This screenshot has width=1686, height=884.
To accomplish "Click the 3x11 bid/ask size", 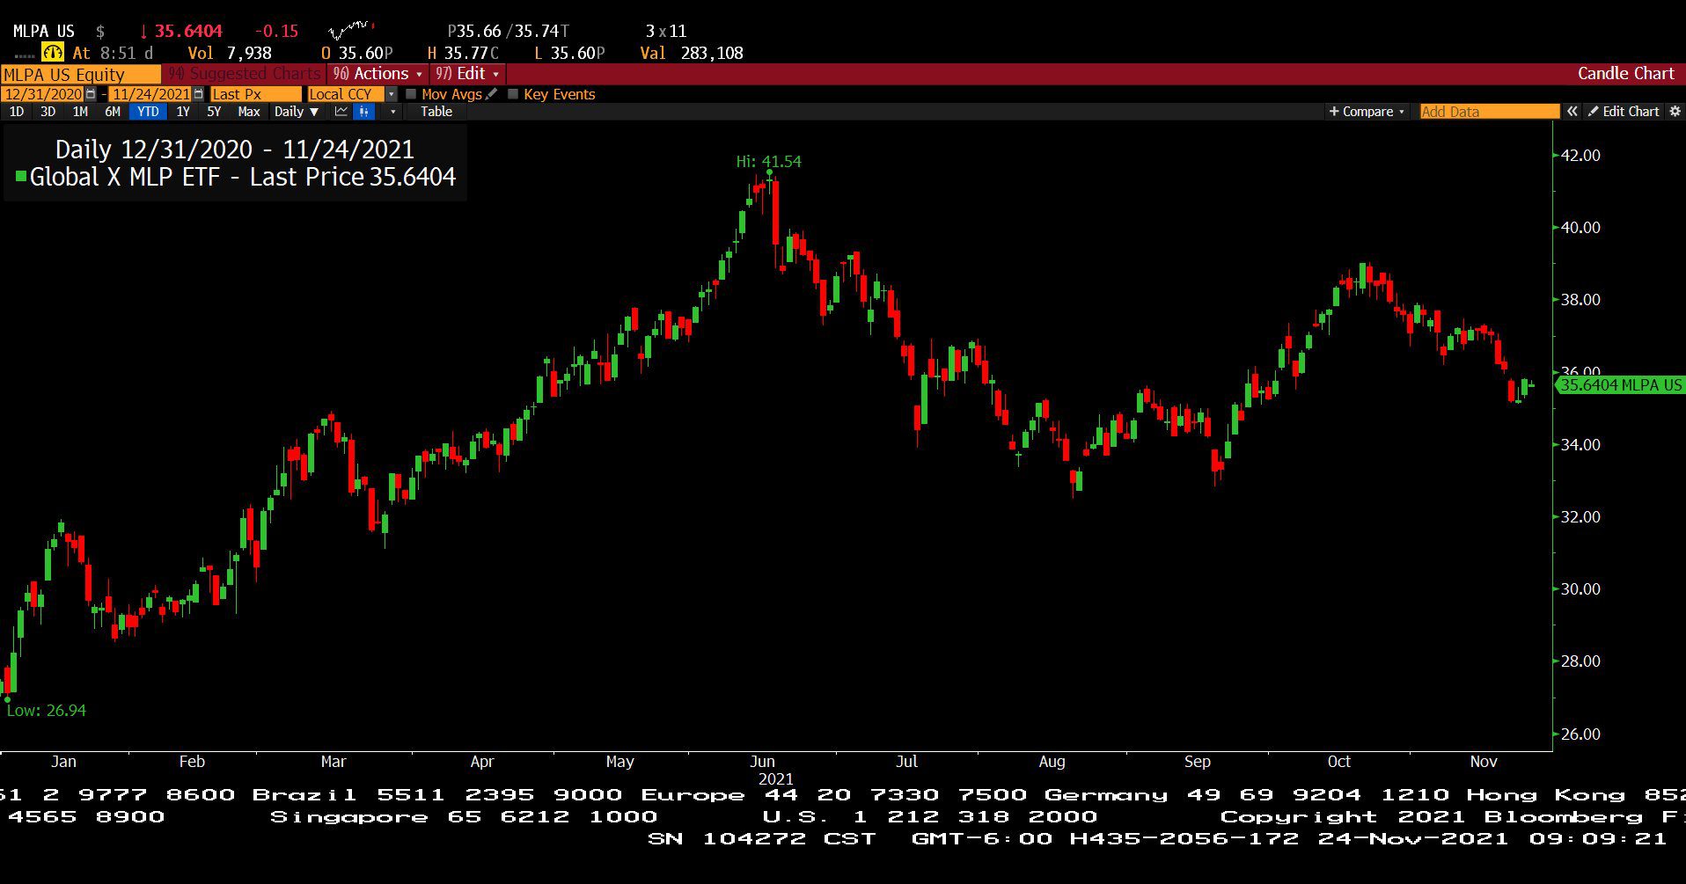I will 666,32.
